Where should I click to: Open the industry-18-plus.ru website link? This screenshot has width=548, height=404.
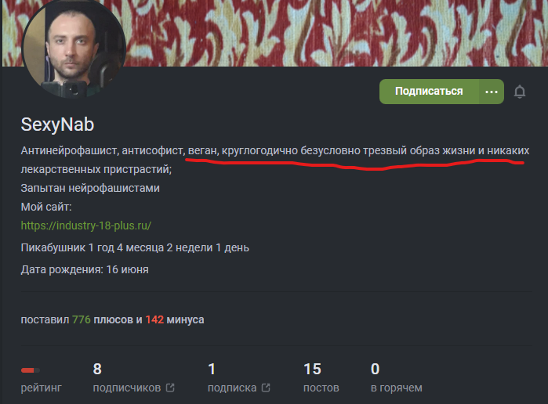coord(86,225)
